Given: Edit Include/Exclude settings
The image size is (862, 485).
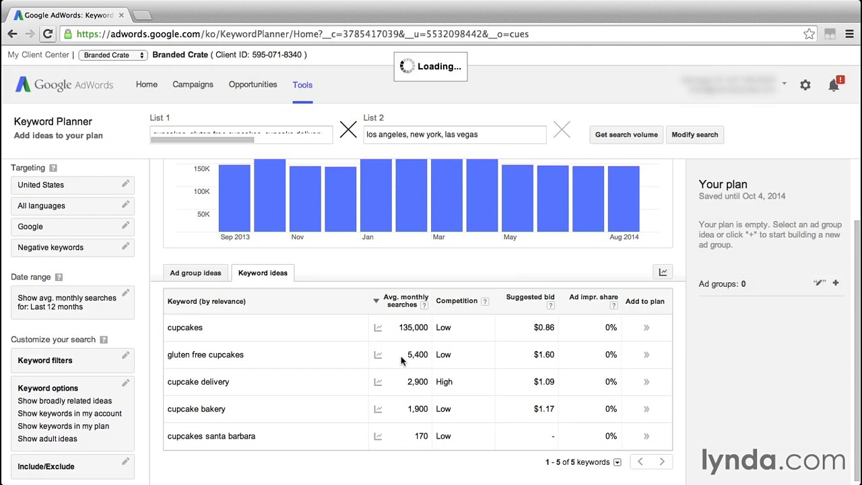Looking at the screenshot, I should [125, 461].
